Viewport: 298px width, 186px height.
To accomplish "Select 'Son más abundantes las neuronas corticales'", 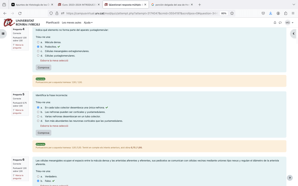I will (38, 121).
